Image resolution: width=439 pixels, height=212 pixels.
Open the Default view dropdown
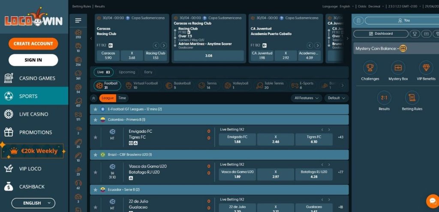click(x=337, y=98)
